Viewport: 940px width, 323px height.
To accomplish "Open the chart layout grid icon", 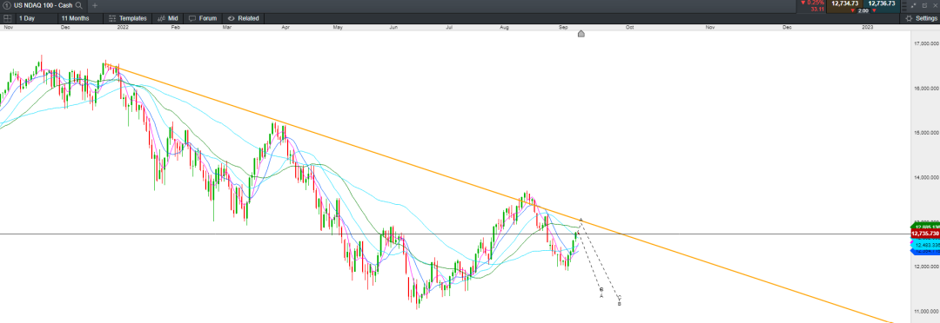I will click(8, 18).
